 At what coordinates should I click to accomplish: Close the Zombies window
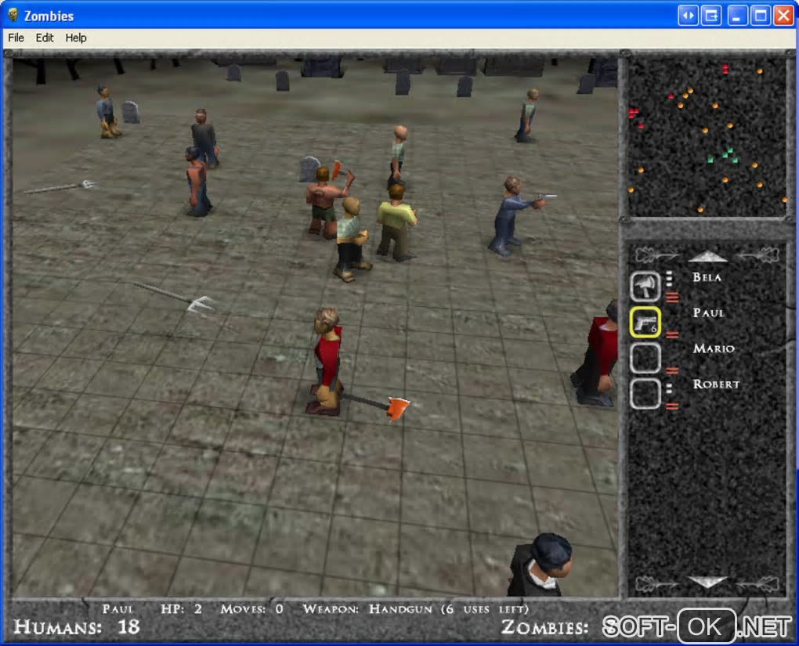pyautogui.click(x=783, y=16)
